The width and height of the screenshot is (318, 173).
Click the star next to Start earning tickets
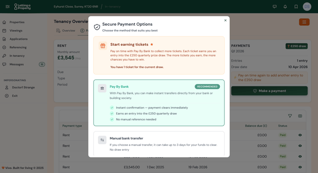pos(152,45)
